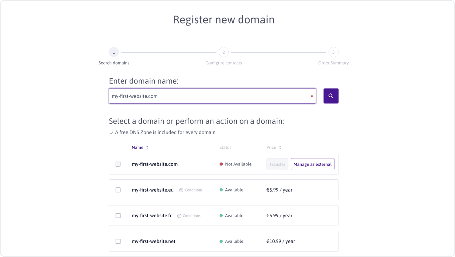Click the Name column sort arrows

[147, 147]
